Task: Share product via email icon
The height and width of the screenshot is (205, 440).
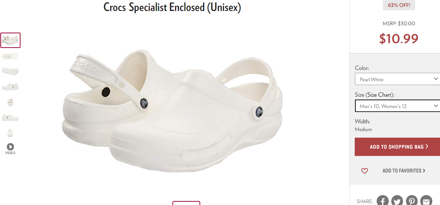Action: pyautogui.click(x=426, y=201)
